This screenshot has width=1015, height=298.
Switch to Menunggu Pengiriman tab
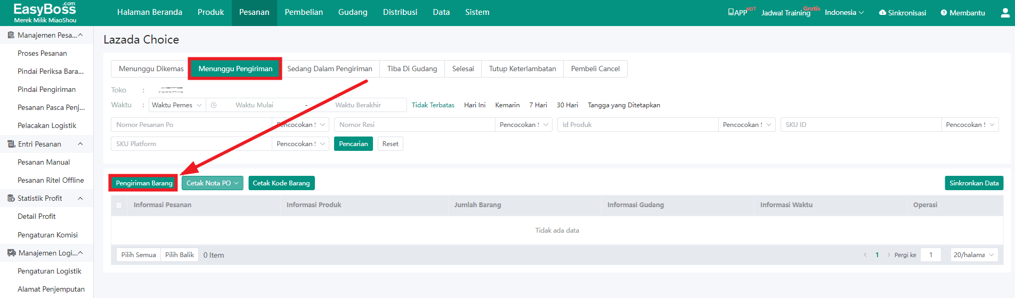click(235, 69)
